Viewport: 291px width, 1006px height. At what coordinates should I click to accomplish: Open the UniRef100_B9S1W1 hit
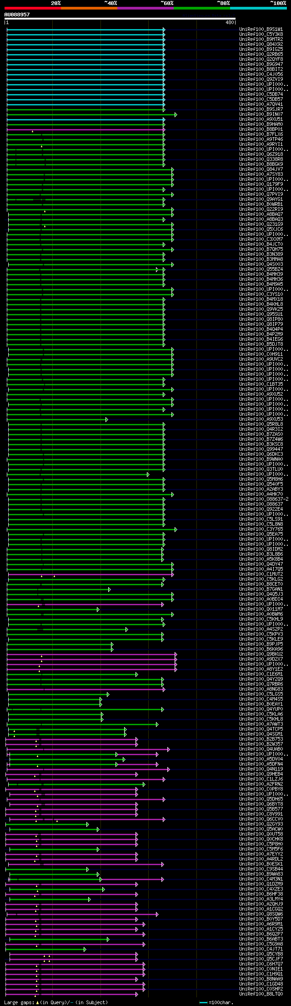[261, 30]
